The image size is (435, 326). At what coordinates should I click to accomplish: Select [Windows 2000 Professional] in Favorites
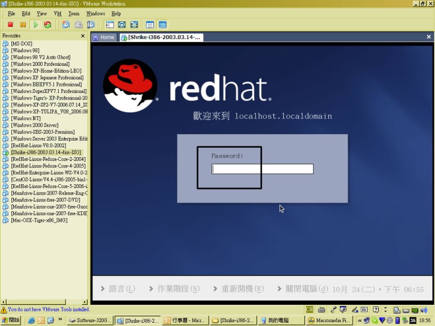coord(40,64)
